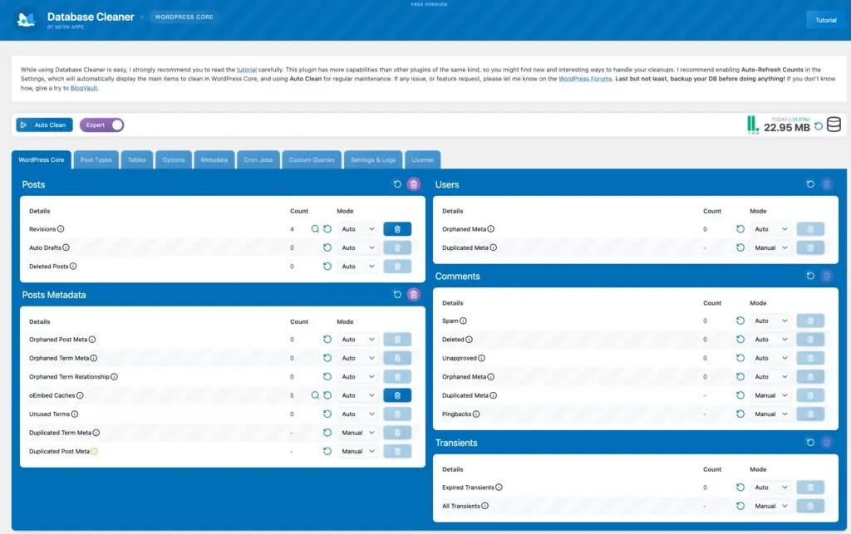Viewport: 851px width, 534px height.
Task: Refresh the total database size
Action: pos(819,126)
